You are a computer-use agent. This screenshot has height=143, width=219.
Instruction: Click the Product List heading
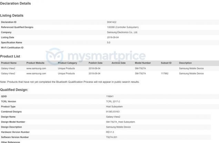coord(10,56)
